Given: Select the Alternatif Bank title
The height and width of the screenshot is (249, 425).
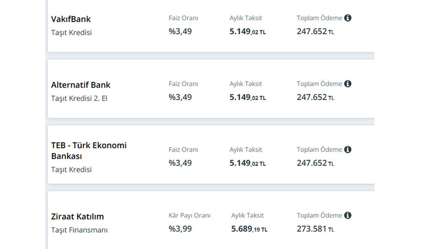Looking at the screenshot, I should tap(81, 85).
